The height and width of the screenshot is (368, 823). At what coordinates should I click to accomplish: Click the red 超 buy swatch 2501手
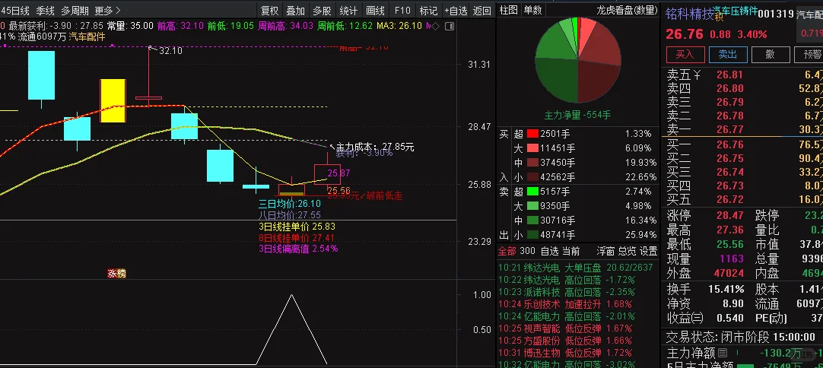click(532, 134)
